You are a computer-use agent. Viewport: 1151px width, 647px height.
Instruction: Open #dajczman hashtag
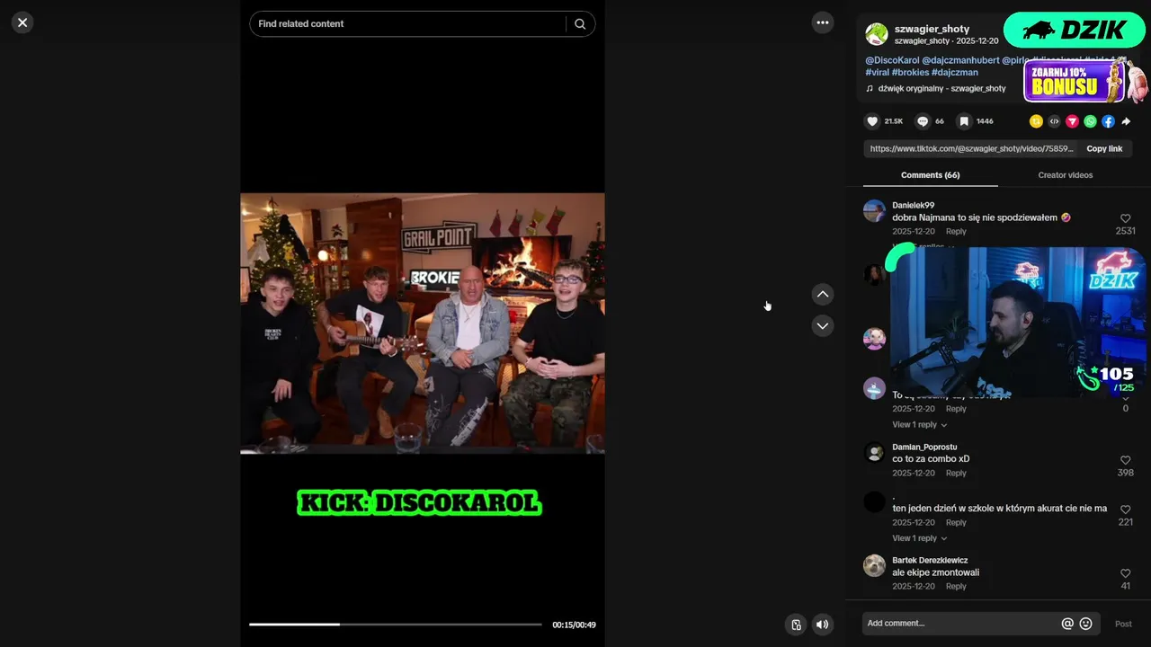click(x=955, y=73)
